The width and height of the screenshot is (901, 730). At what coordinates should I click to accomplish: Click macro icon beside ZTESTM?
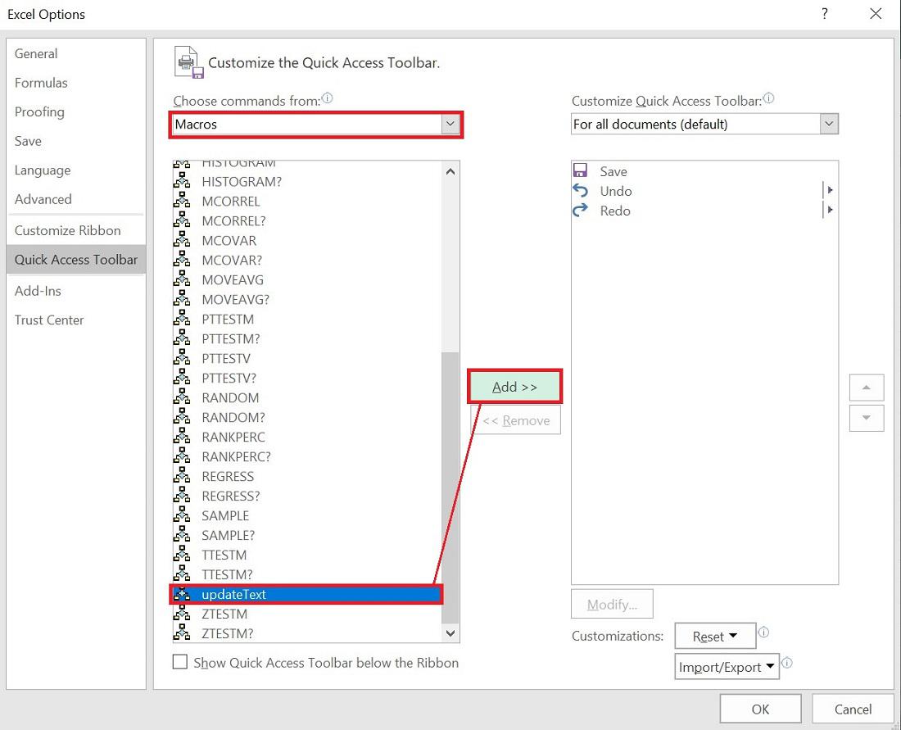click(182, 633)
